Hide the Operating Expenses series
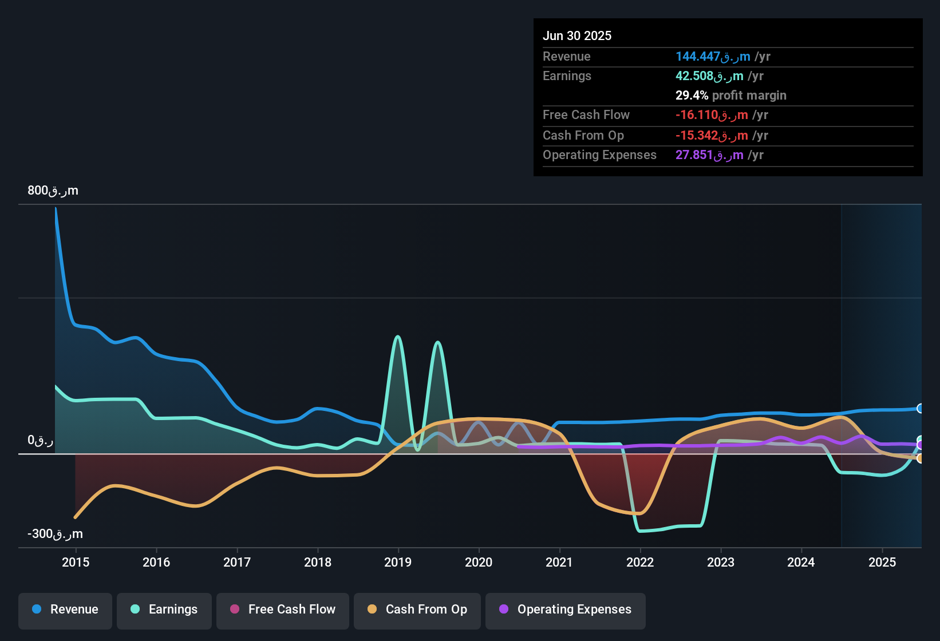940x641 pixels. (x=566, y=610)
